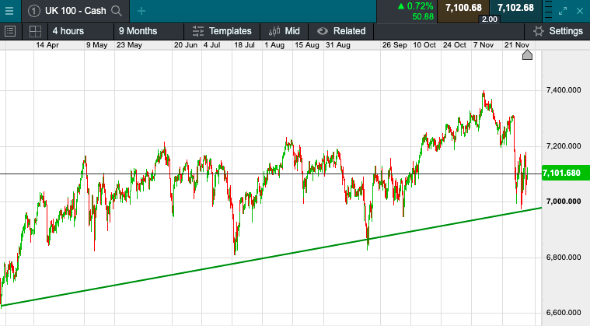Open the 4 hours interval dropdown
The image size is (590, 326).
click(x=68, y=31)
